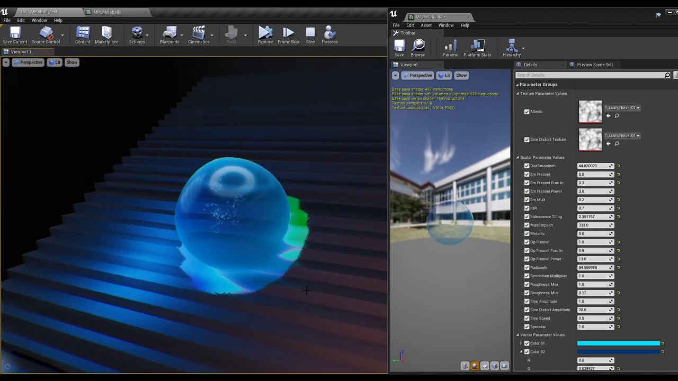Toggle the Sine Speed checkbox
Viewport: 678px width, 381px height.
click(x=527, y=319)
